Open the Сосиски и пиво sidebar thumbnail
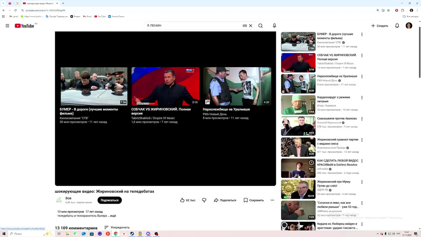Screen dimensions: 421x237 (298, 210)
